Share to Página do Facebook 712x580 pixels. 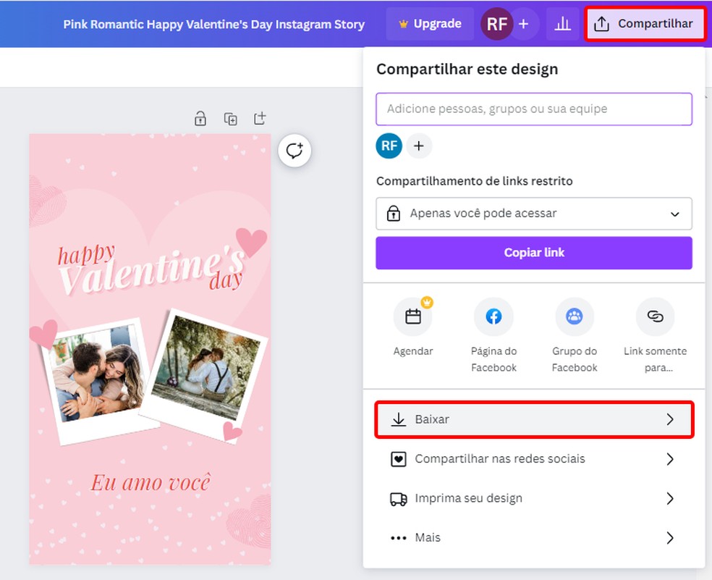pyautogui.click(x=493, y=316)
